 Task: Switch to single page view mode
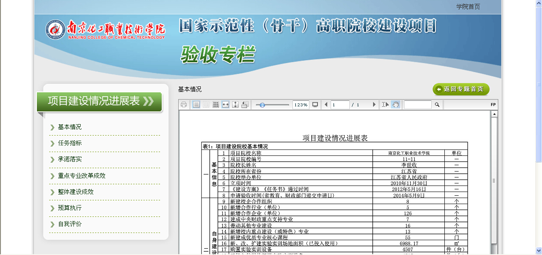point(196,105)
